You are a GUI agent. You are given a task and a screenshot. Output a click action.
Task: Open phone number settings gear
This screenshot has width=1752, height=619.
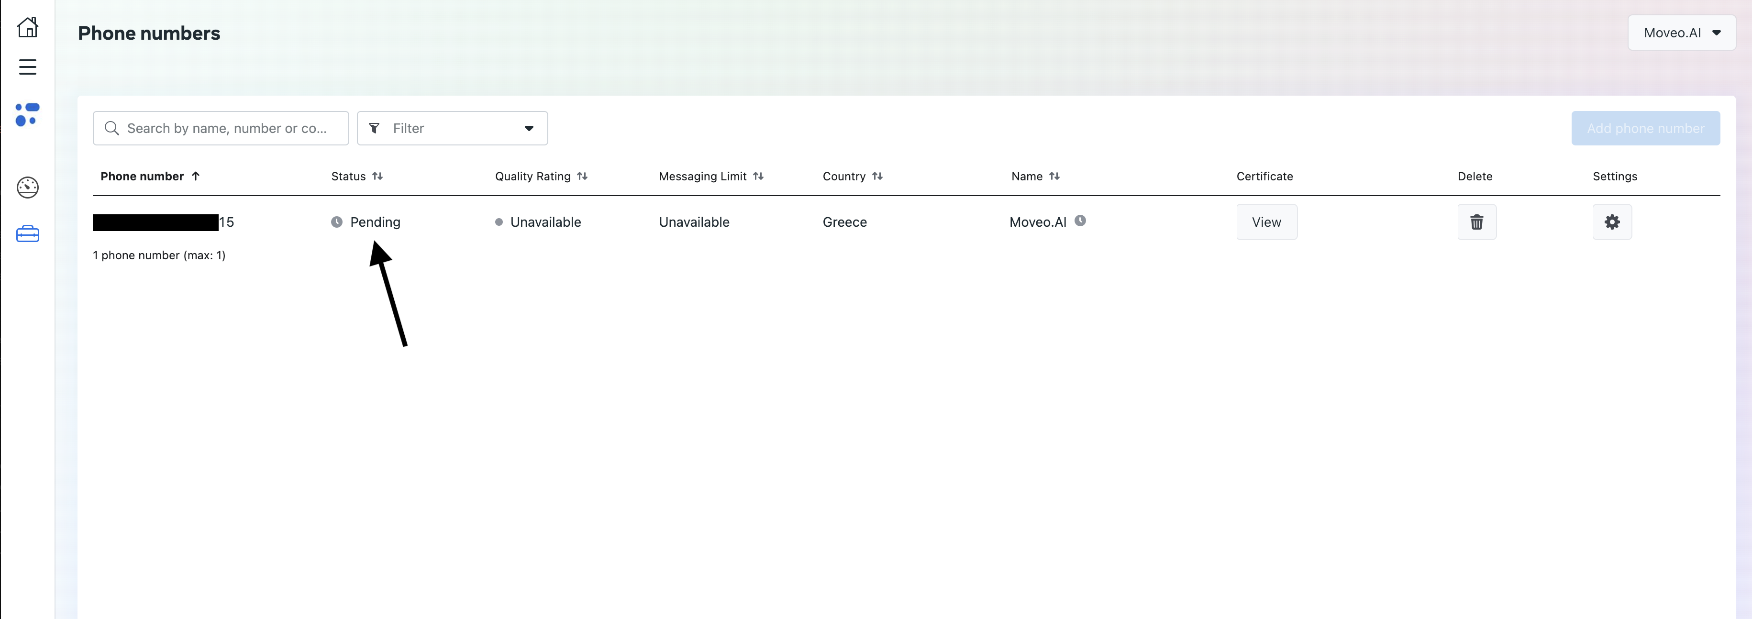[1611, 222]
